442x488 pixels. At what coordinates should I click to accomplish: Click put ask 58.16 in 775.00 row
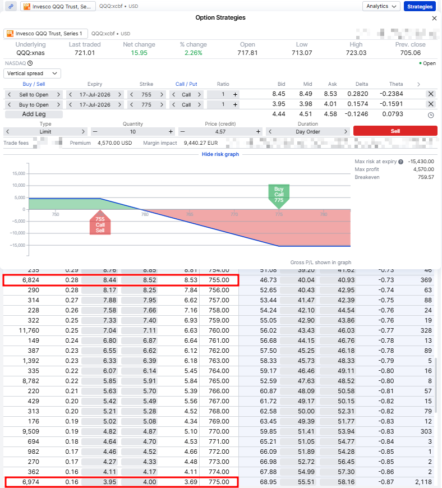338,482
